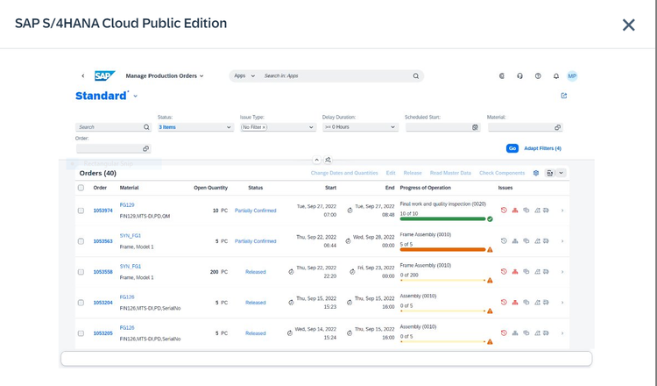The height and width of the screenshot is (386, 657).
Task: Open the Apps search category dropdown
Action: (244, 76)
